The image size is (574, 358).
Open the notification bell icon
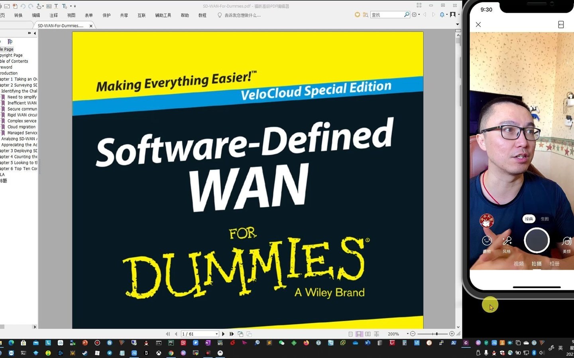[x=442, y=15]
